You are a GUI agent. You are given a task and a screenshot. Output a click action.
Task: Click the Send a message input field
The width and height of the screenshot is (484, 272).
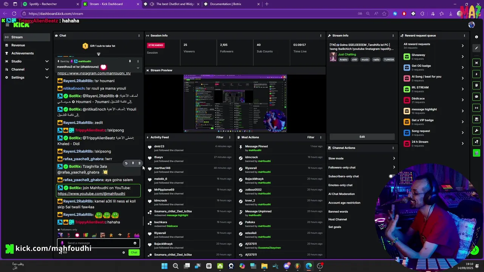tap(98, 243)
